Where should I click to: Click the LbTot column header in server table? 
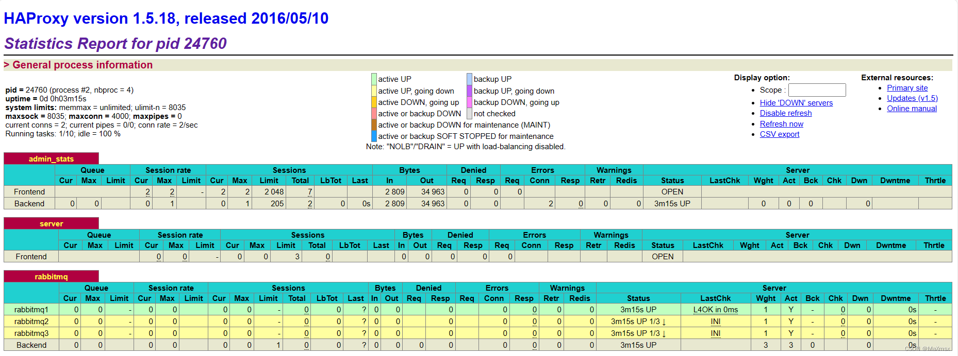pos(350,245)
